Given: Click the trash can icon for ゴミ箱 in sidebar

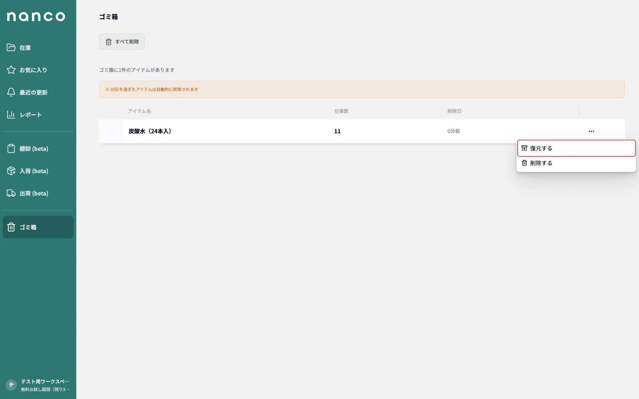Looking at the screenshot, I should 11,227.
